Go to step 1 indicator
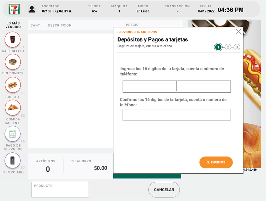The width and height of the screenshot is (266, 201). click(218, 47)
